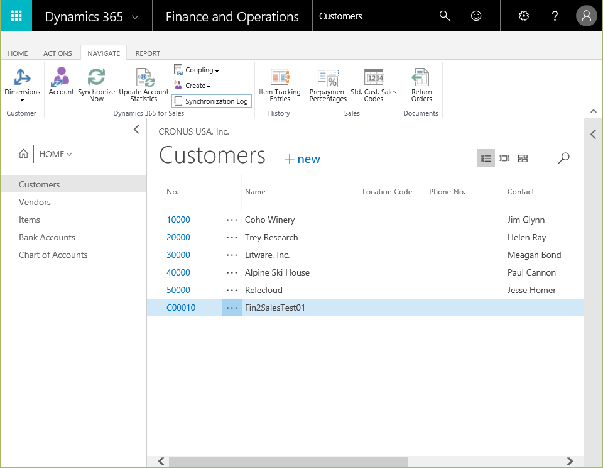Select the Jesse Homer contact cell
603x468 pixels.
(x=531, y=290)
